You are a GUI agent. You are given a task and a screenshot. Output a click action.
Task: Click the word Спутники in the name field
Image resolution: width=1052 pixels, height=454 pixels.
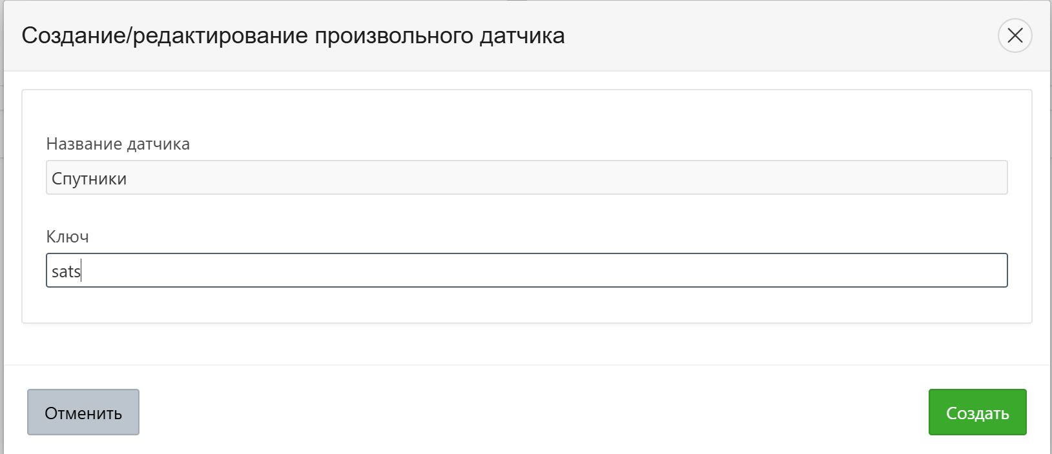(89, 179)
